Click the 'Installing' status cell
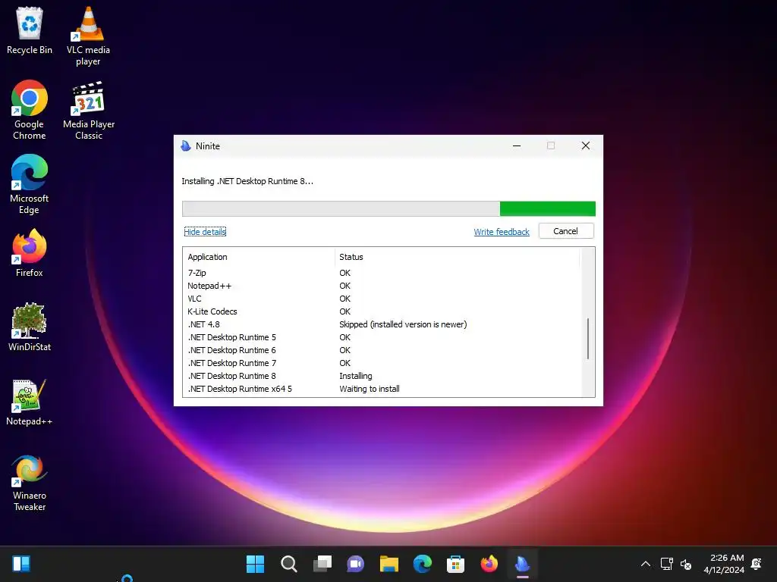777x582 pixels. coord(355,376)
